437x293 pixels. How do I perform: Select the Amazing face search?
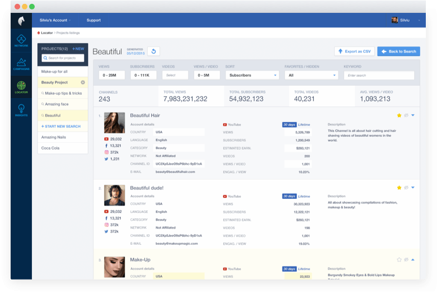pyautogui.click(x=63, y=104)
